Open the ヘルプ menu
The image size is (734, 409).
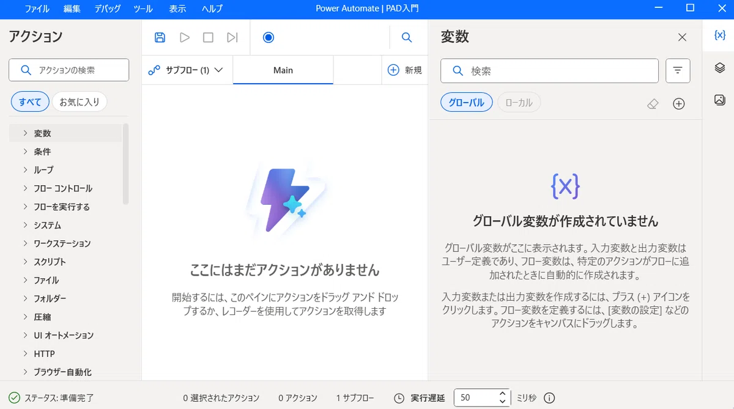tap(212, 9)
